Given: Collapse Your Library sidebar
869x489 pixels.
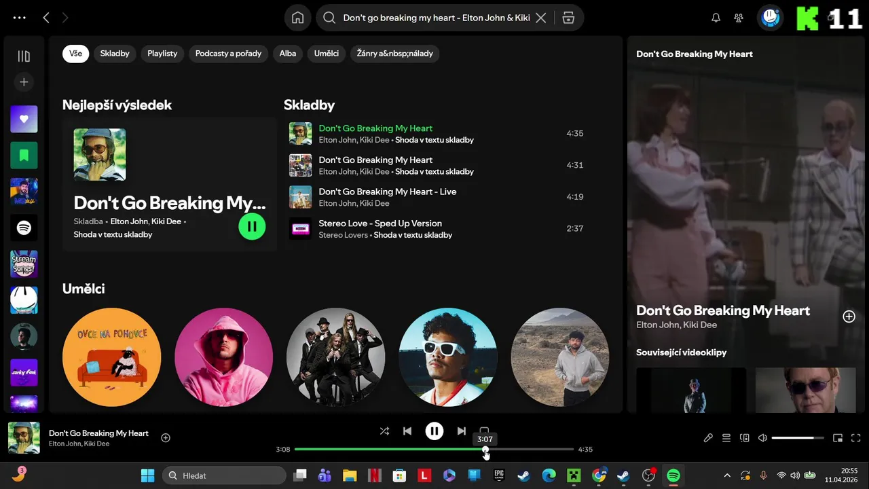Looking at the screenshot, I should click(x=24, y=56).
